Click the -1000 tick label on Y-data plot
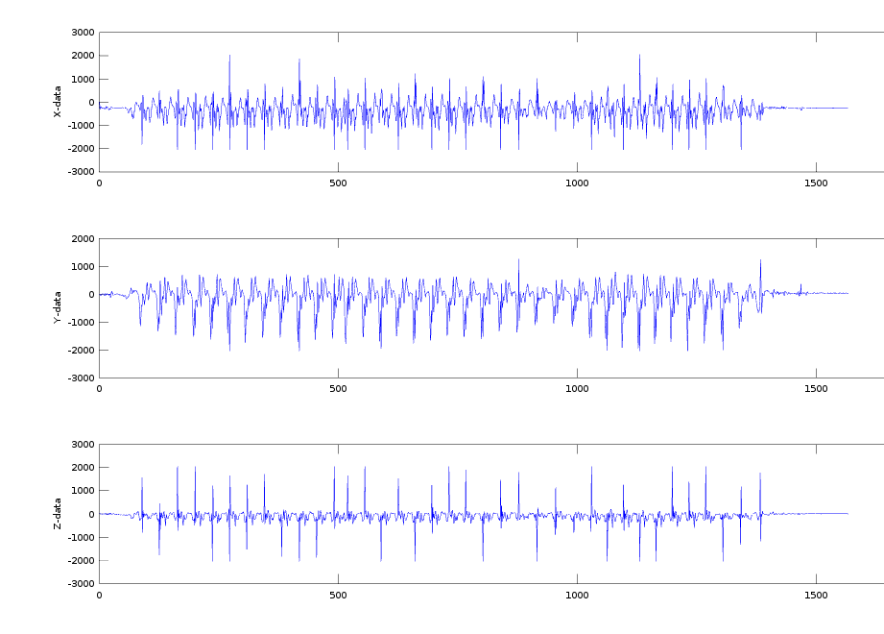This screenshot has height=634, width=884. point(82,322)
